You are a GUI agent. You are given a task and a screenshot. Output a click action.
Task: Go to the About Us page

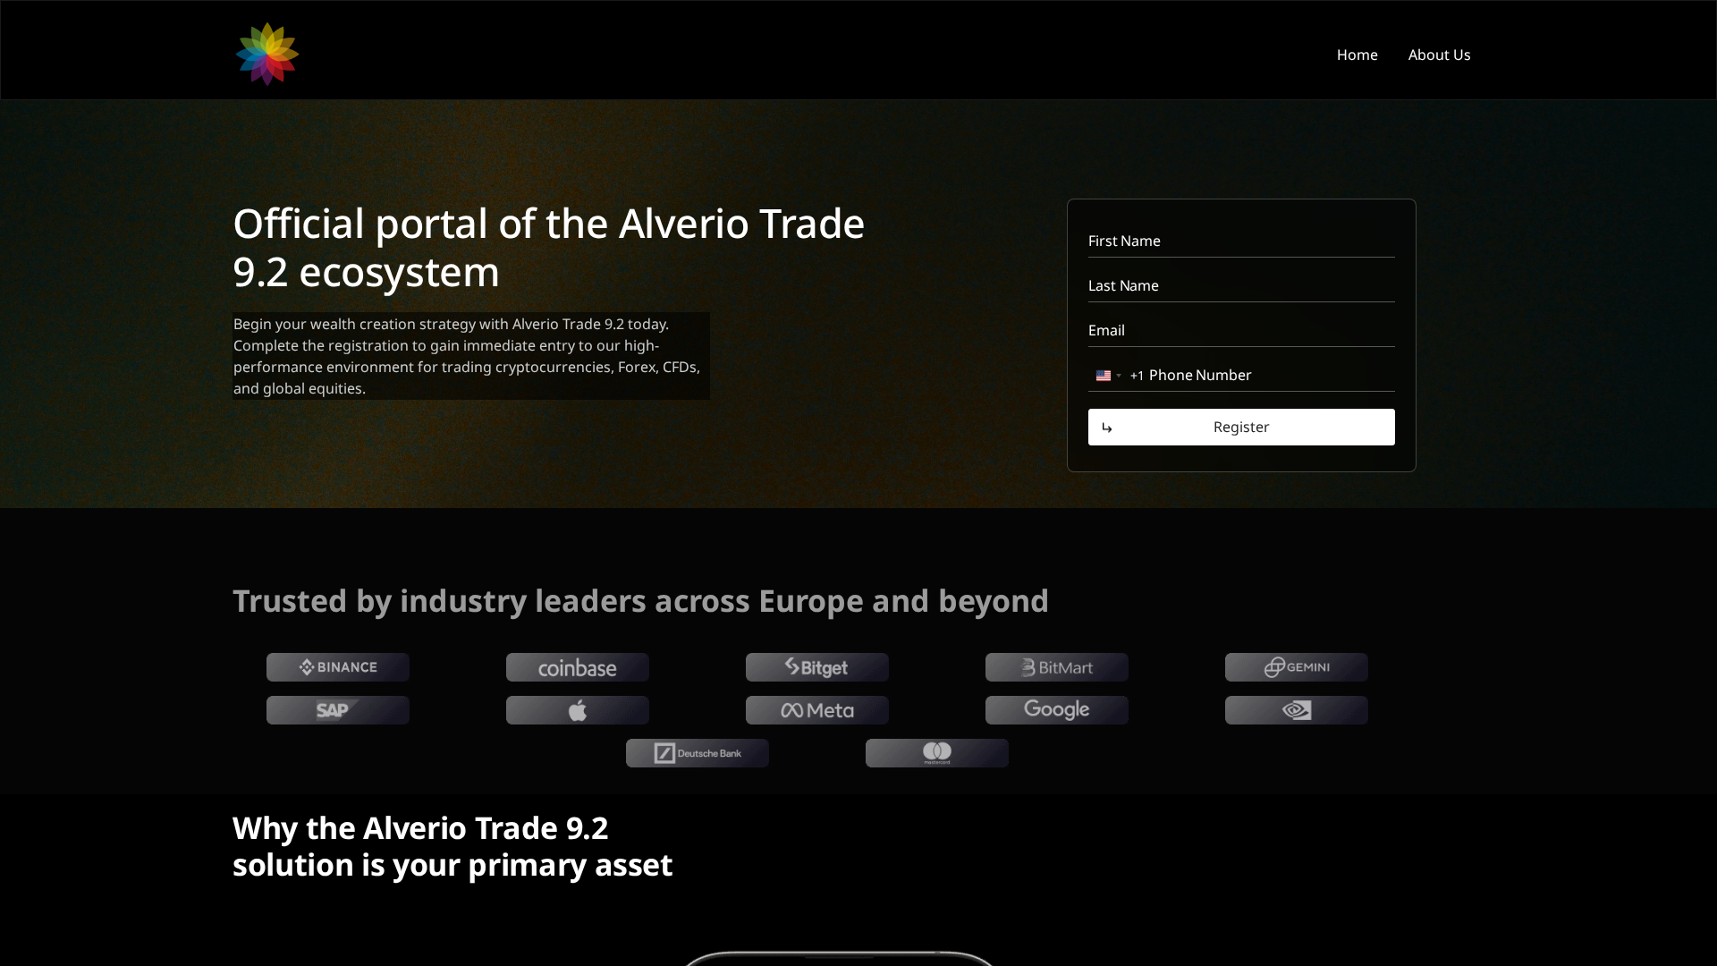click(x=1439, y=55)
